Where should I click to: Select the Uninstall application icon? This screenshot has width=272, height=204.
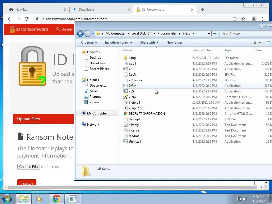(x=126, y=141)
